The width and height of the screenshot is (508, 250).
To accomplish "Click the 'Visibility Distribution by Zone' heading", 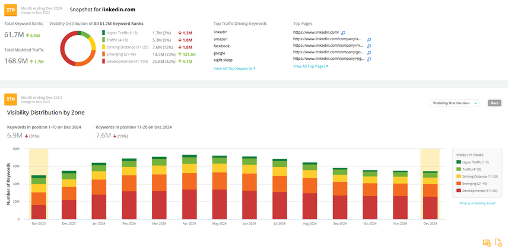I will click(x=46, y=113).
